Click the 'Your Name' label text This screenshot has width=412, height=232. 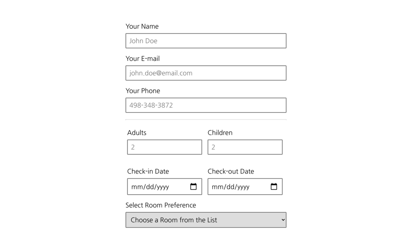coord(142,26)
